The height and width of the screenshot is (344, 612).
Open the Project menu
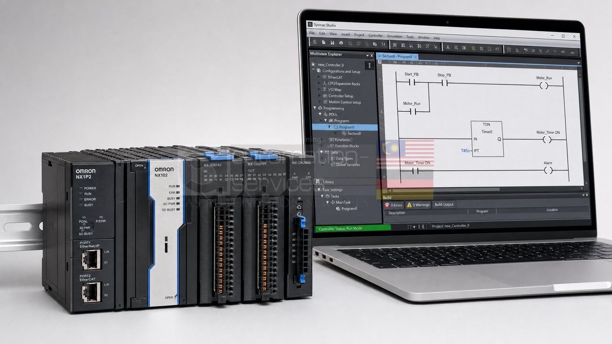point(359,35)
